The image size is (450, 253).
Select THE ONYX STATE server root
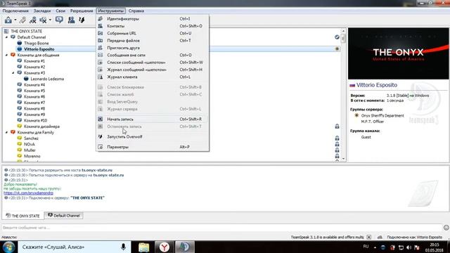click(x=27, y=31)
